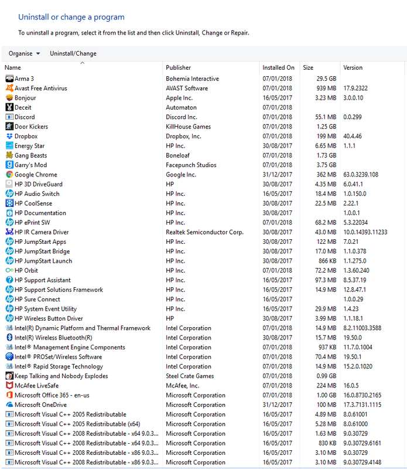
Task: Select the HP CoolSense snowflake icon
Action: (x=9, y=203)
